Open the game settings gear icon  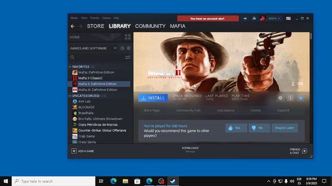(x=280, y=98)
